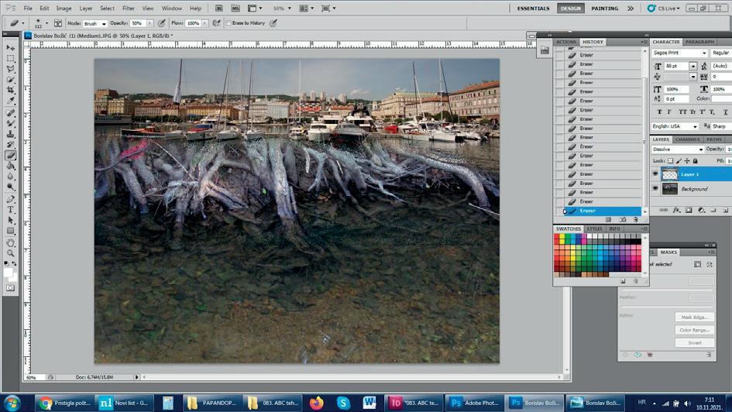
Task: Open the English: USA language dropdown
Action: [675, 126]
